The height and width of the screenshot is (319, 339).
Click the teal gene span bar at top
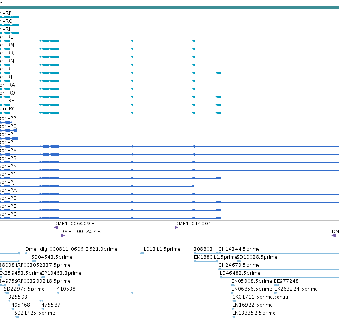tap(170, 8)
